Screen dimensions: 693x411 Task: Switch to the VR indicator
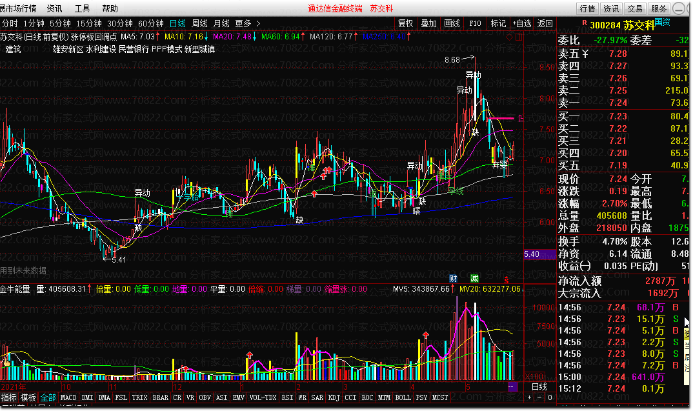(190, 397)
